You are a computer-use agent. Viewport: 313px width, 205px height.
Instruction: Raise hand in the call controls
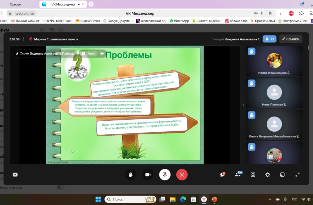coord(131,175)
